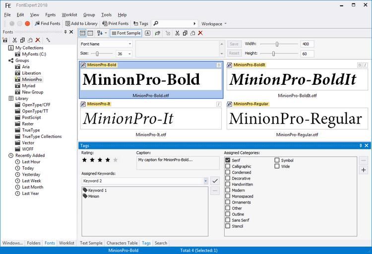
Task: Close the Tags panel
Action: click(367, 145)
